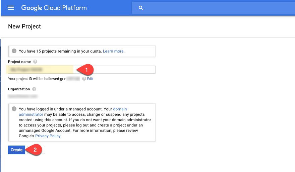295x172 pixels.
Task: Focus the top search bar field
Action: [x=215, y=8]
